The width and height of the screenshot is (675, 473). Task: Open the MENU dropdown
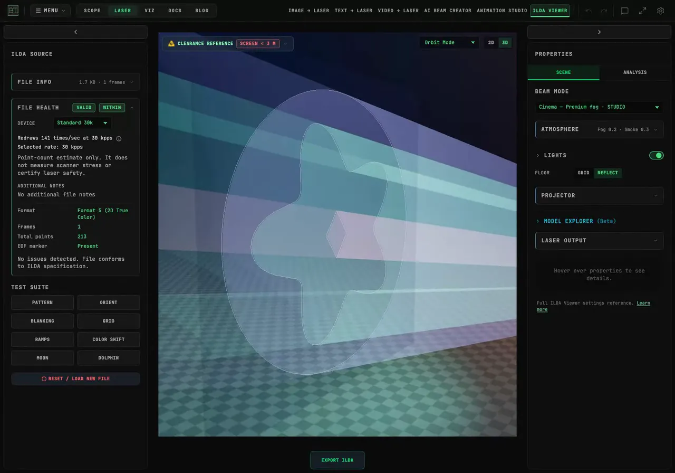coord(50,11)
